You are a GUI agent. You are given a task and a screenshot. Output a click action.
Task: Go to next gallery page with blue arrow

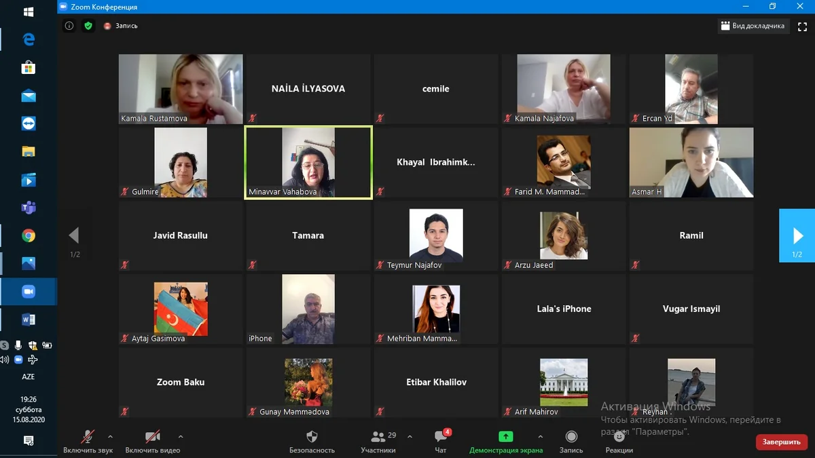tap(797, 235)
